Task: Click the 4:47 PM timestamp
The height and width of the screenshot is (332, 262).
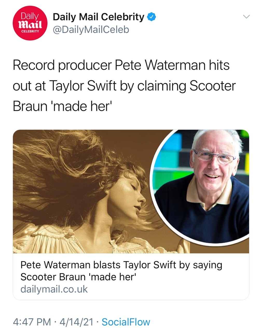Action: coord(32,322)
